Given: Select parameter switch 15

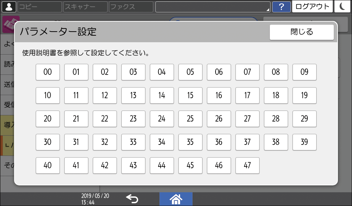Looking at the screenshot, I should pos(190,95).
